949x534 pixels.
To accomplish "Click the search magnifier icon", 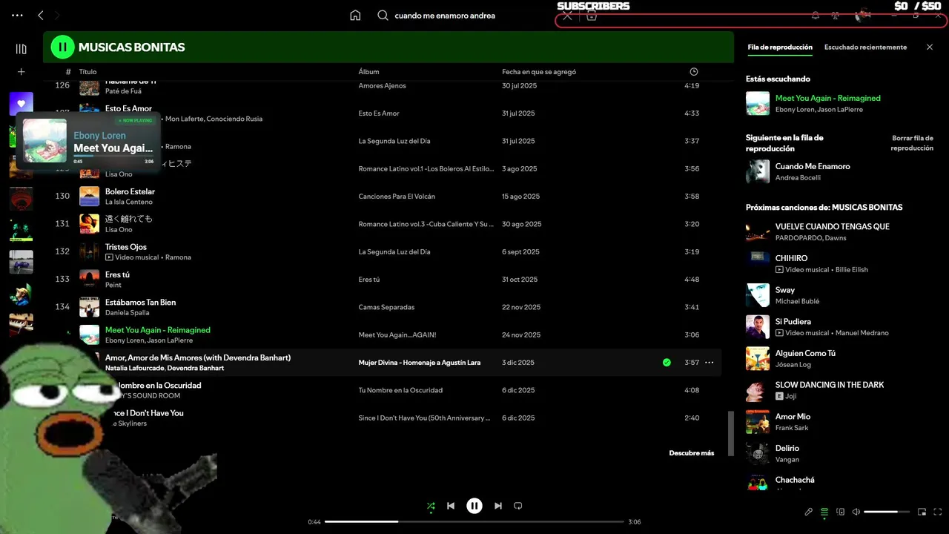I will pos(383,16).
